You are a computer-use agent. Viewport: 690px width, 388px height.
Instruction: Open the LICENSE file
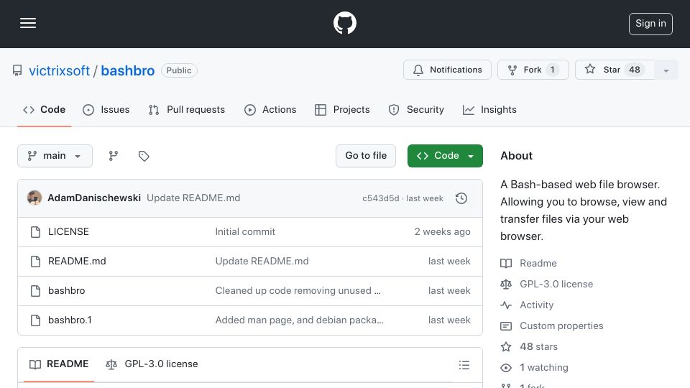[69, 232]
